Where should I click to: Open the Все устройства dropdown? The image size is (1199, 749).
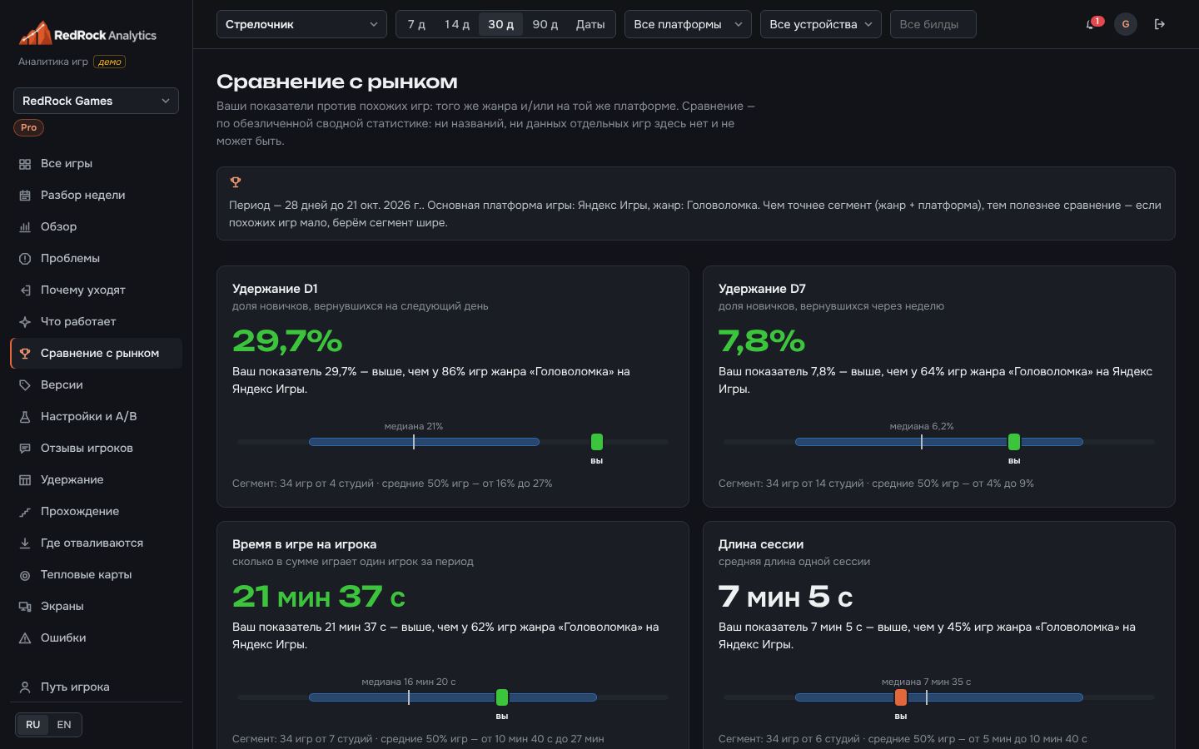pyautogui.click(x=821, y=24)
